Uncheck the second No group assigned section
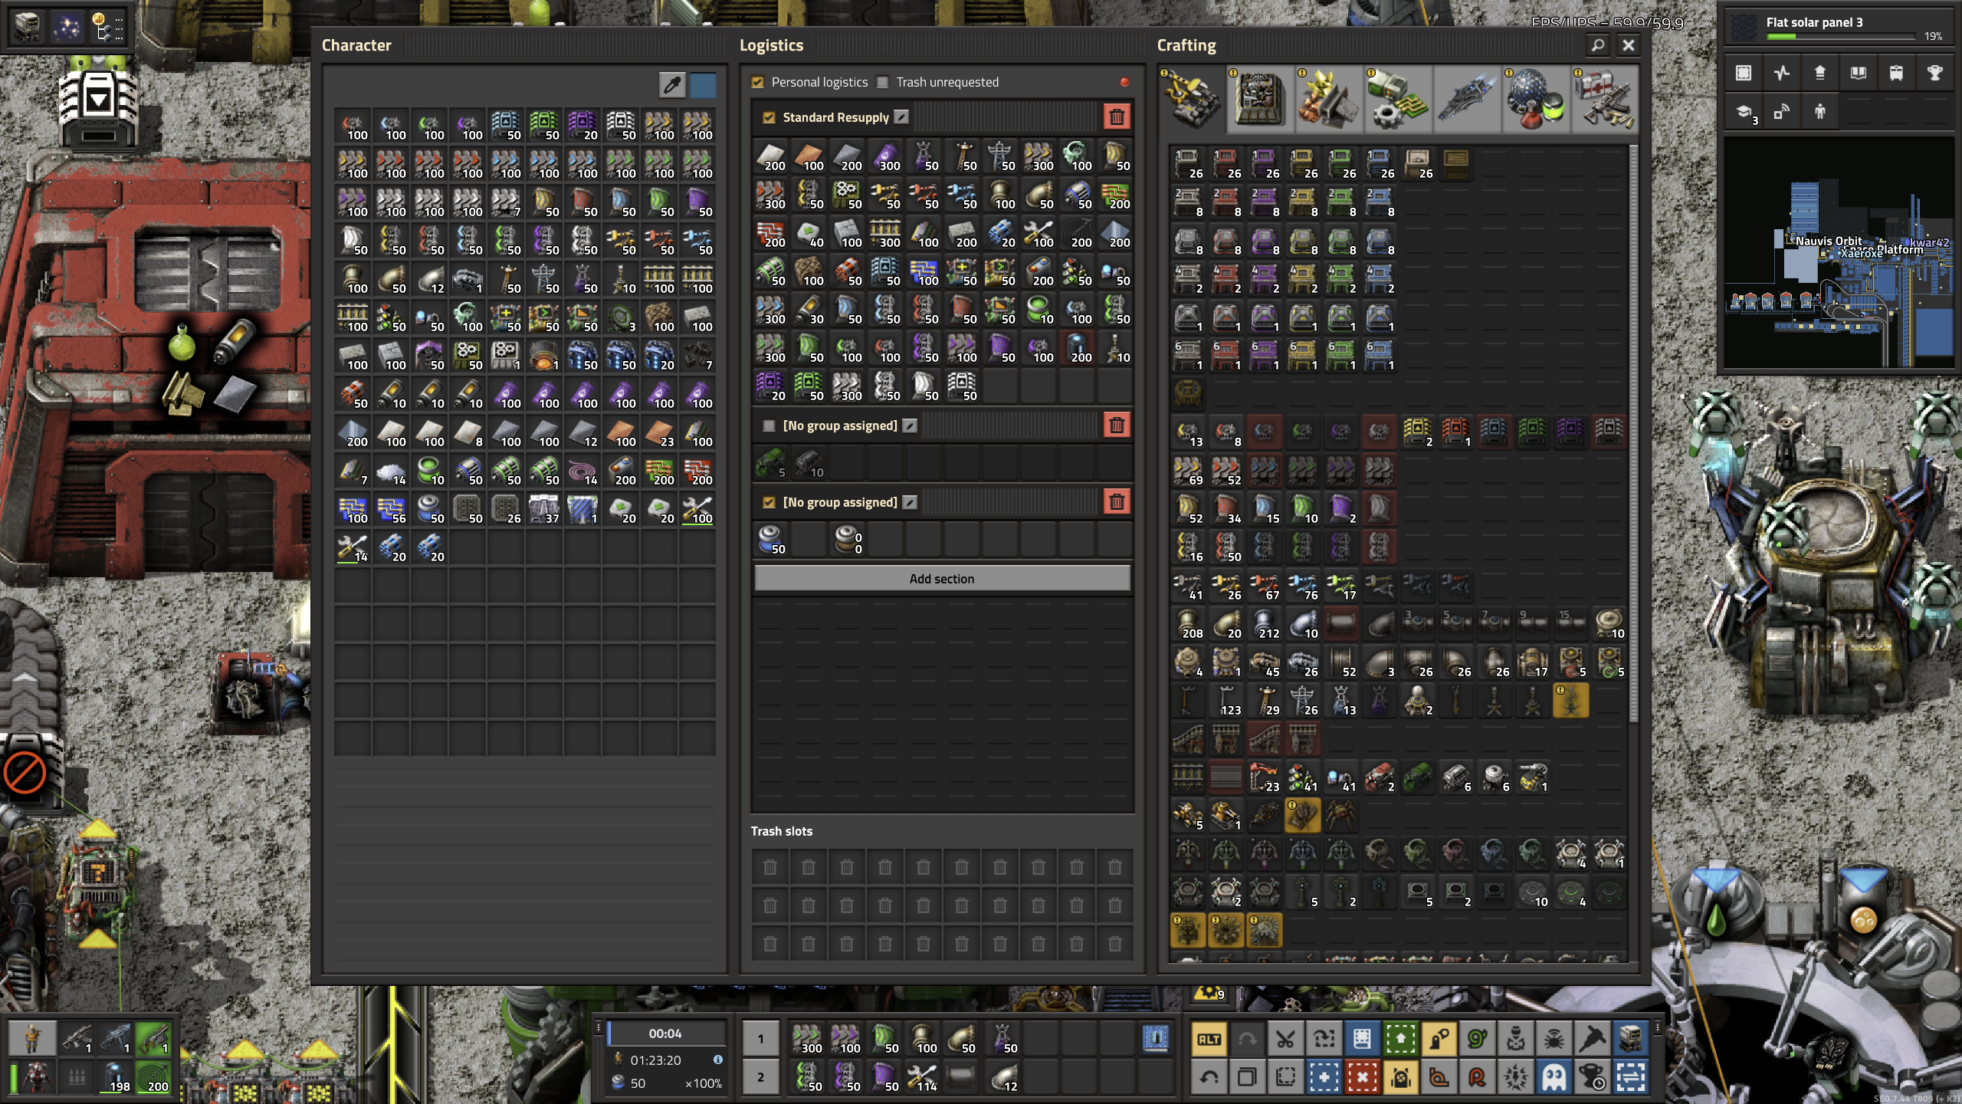This screenshot has height=1104, width=1962. coord(769,502)
